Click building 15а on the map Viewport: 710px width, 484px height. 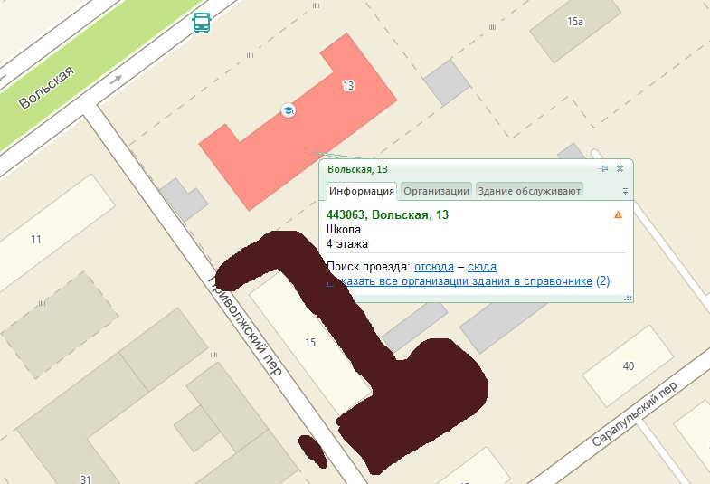[574, 22]
